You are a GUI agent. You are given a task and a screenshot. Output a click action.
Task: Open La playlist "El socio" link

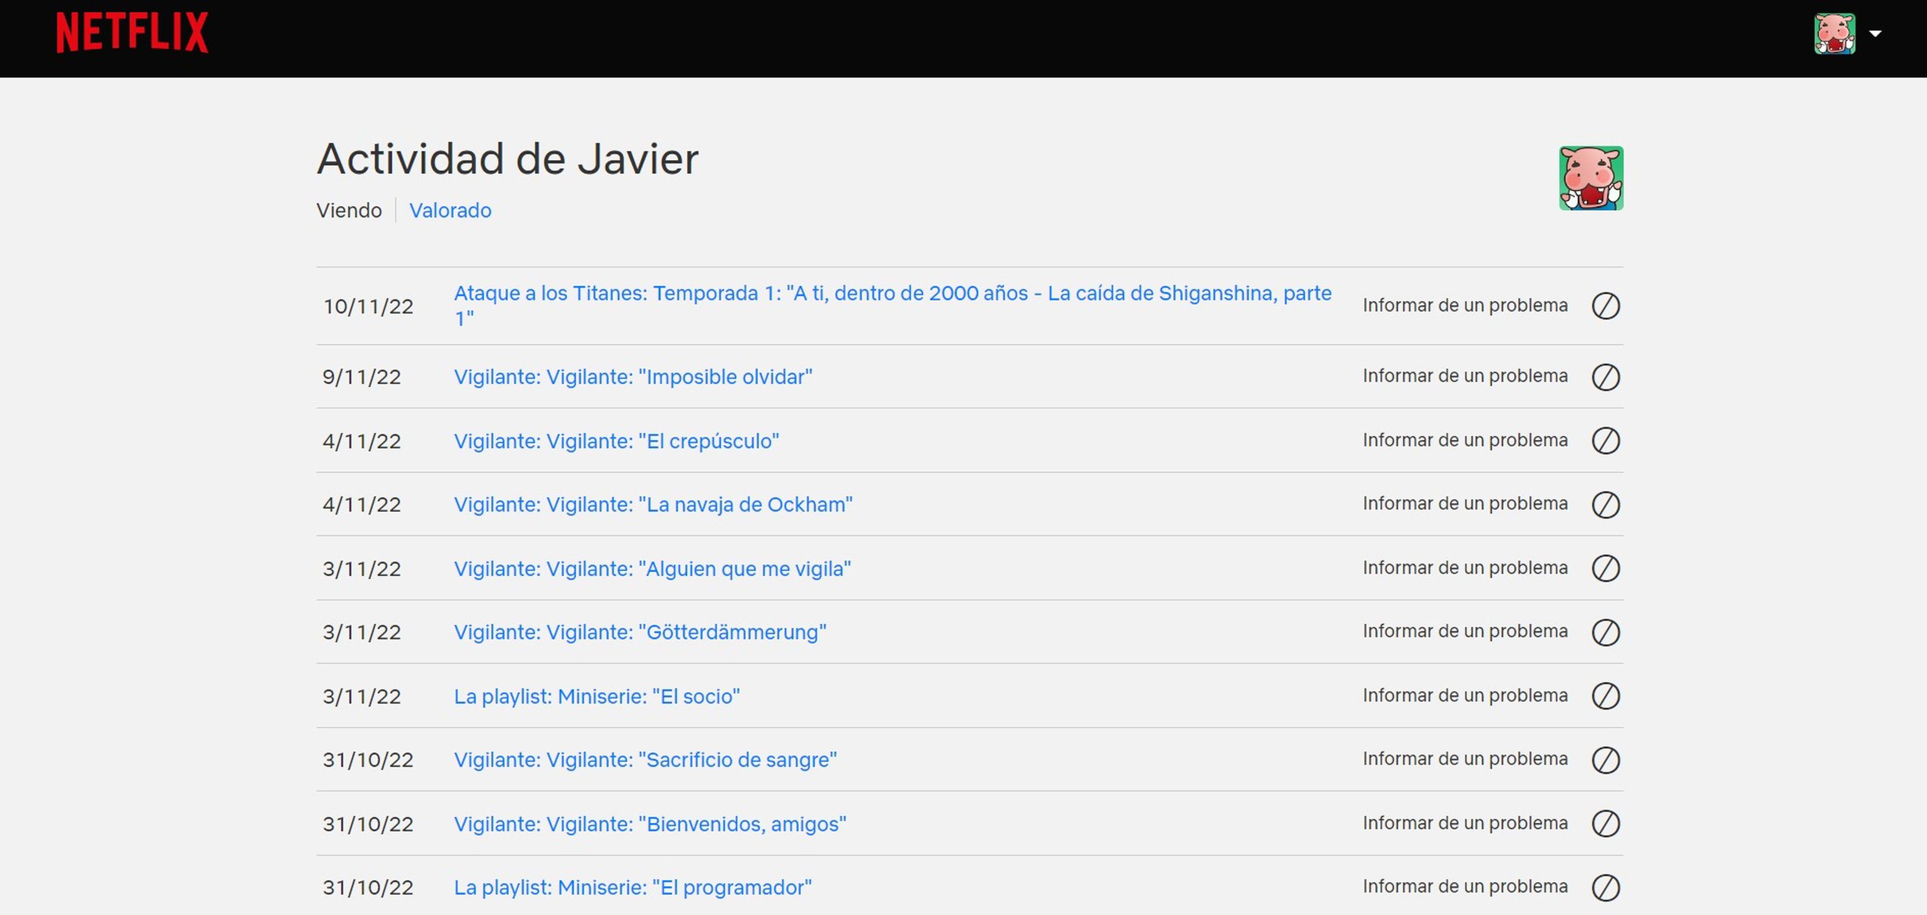point(597,697)
